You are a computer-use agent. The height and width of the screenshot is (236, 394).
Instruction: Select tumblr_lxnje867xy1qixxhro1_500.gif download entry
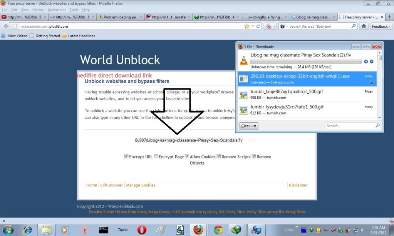[x=307, y=94]
